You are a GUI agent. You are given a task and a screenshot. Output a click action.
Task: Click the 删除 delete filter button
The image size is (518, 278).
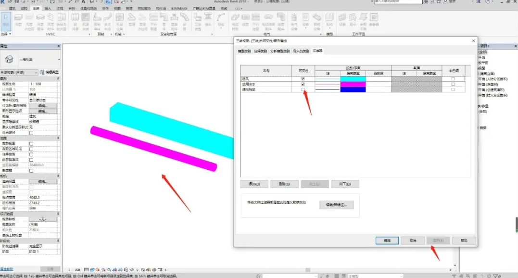click(x=284, y=184)
